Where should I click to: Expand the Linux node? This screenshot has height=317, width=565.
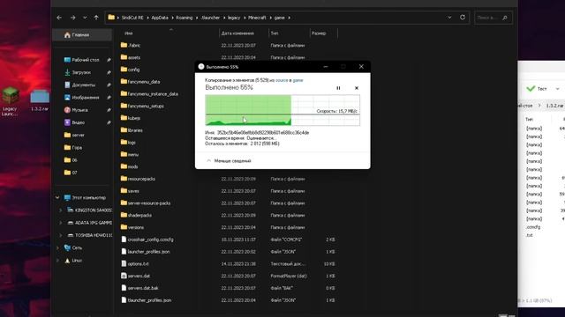(x=57, y=261)
